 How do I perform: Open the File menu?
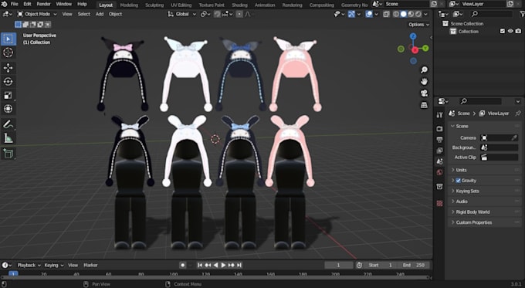pyautogui.click(x=15, y=4)
